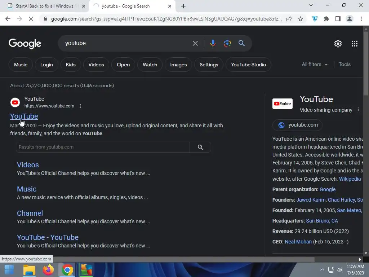Viewport: 369px width, 277px height.
Task: Open volume control in system tray
Action: (x=339, y=270)
